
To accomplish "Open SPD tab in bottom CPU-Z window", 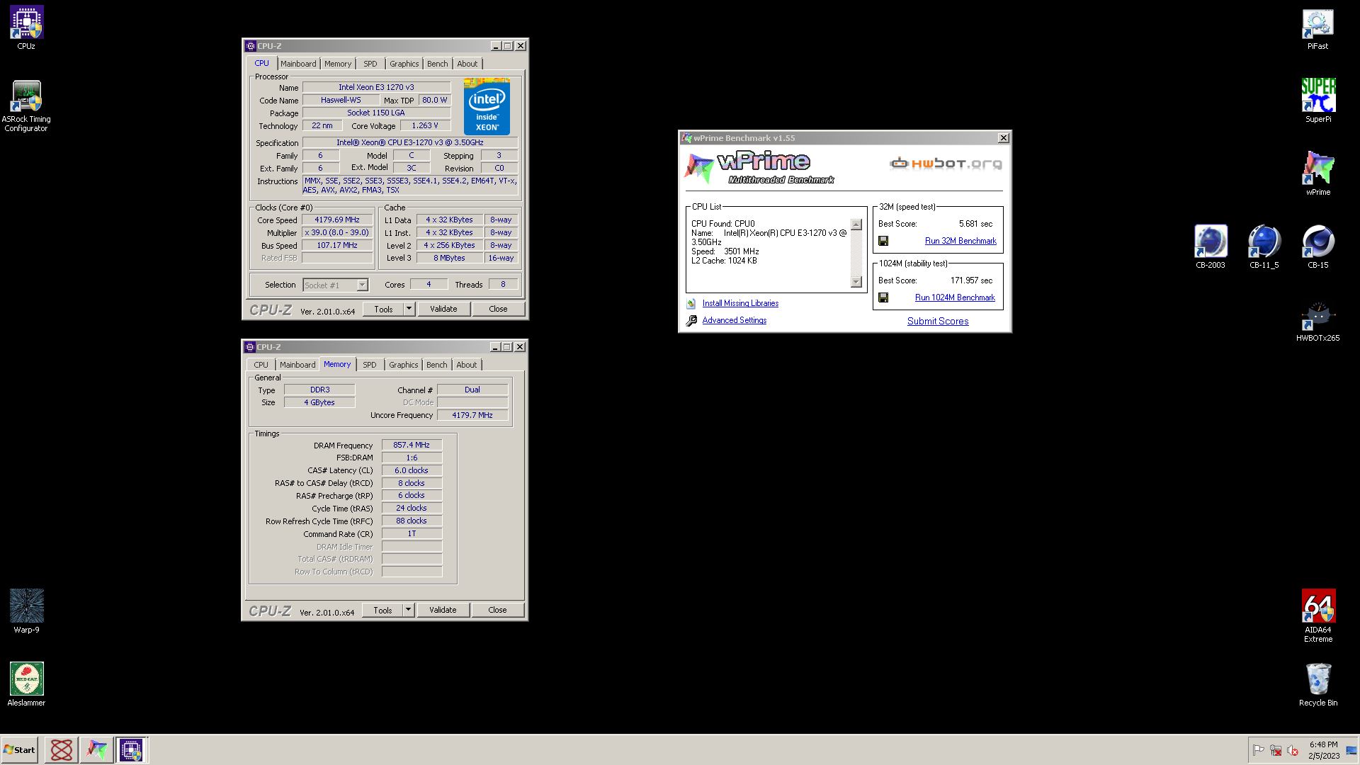I will tap(370, 365).
